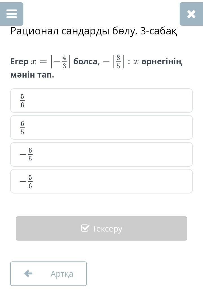203x297 pixels.
Task: Click the minus sign in the third option
Action: pos(23,155)
